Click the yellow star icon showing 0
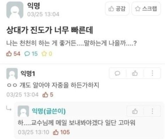165x139 pixels. click(44, 54)
